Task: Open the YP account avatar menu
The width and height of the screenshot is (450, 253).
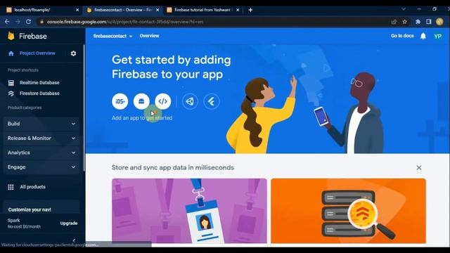Action: point(437,36)
